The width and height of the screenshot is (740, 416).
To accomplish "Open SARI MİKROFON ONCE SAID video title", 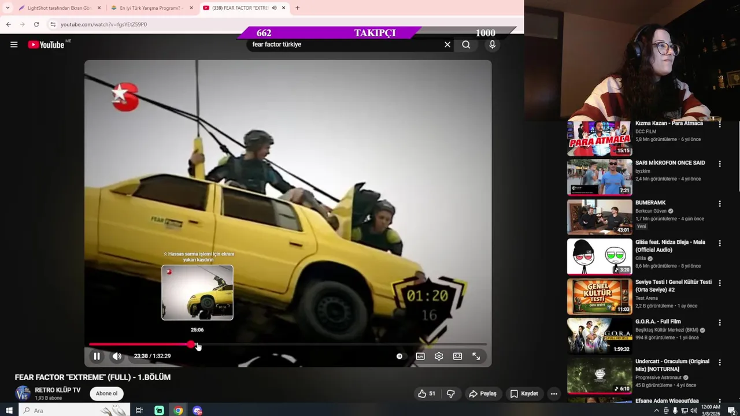I will pos(670,163).
